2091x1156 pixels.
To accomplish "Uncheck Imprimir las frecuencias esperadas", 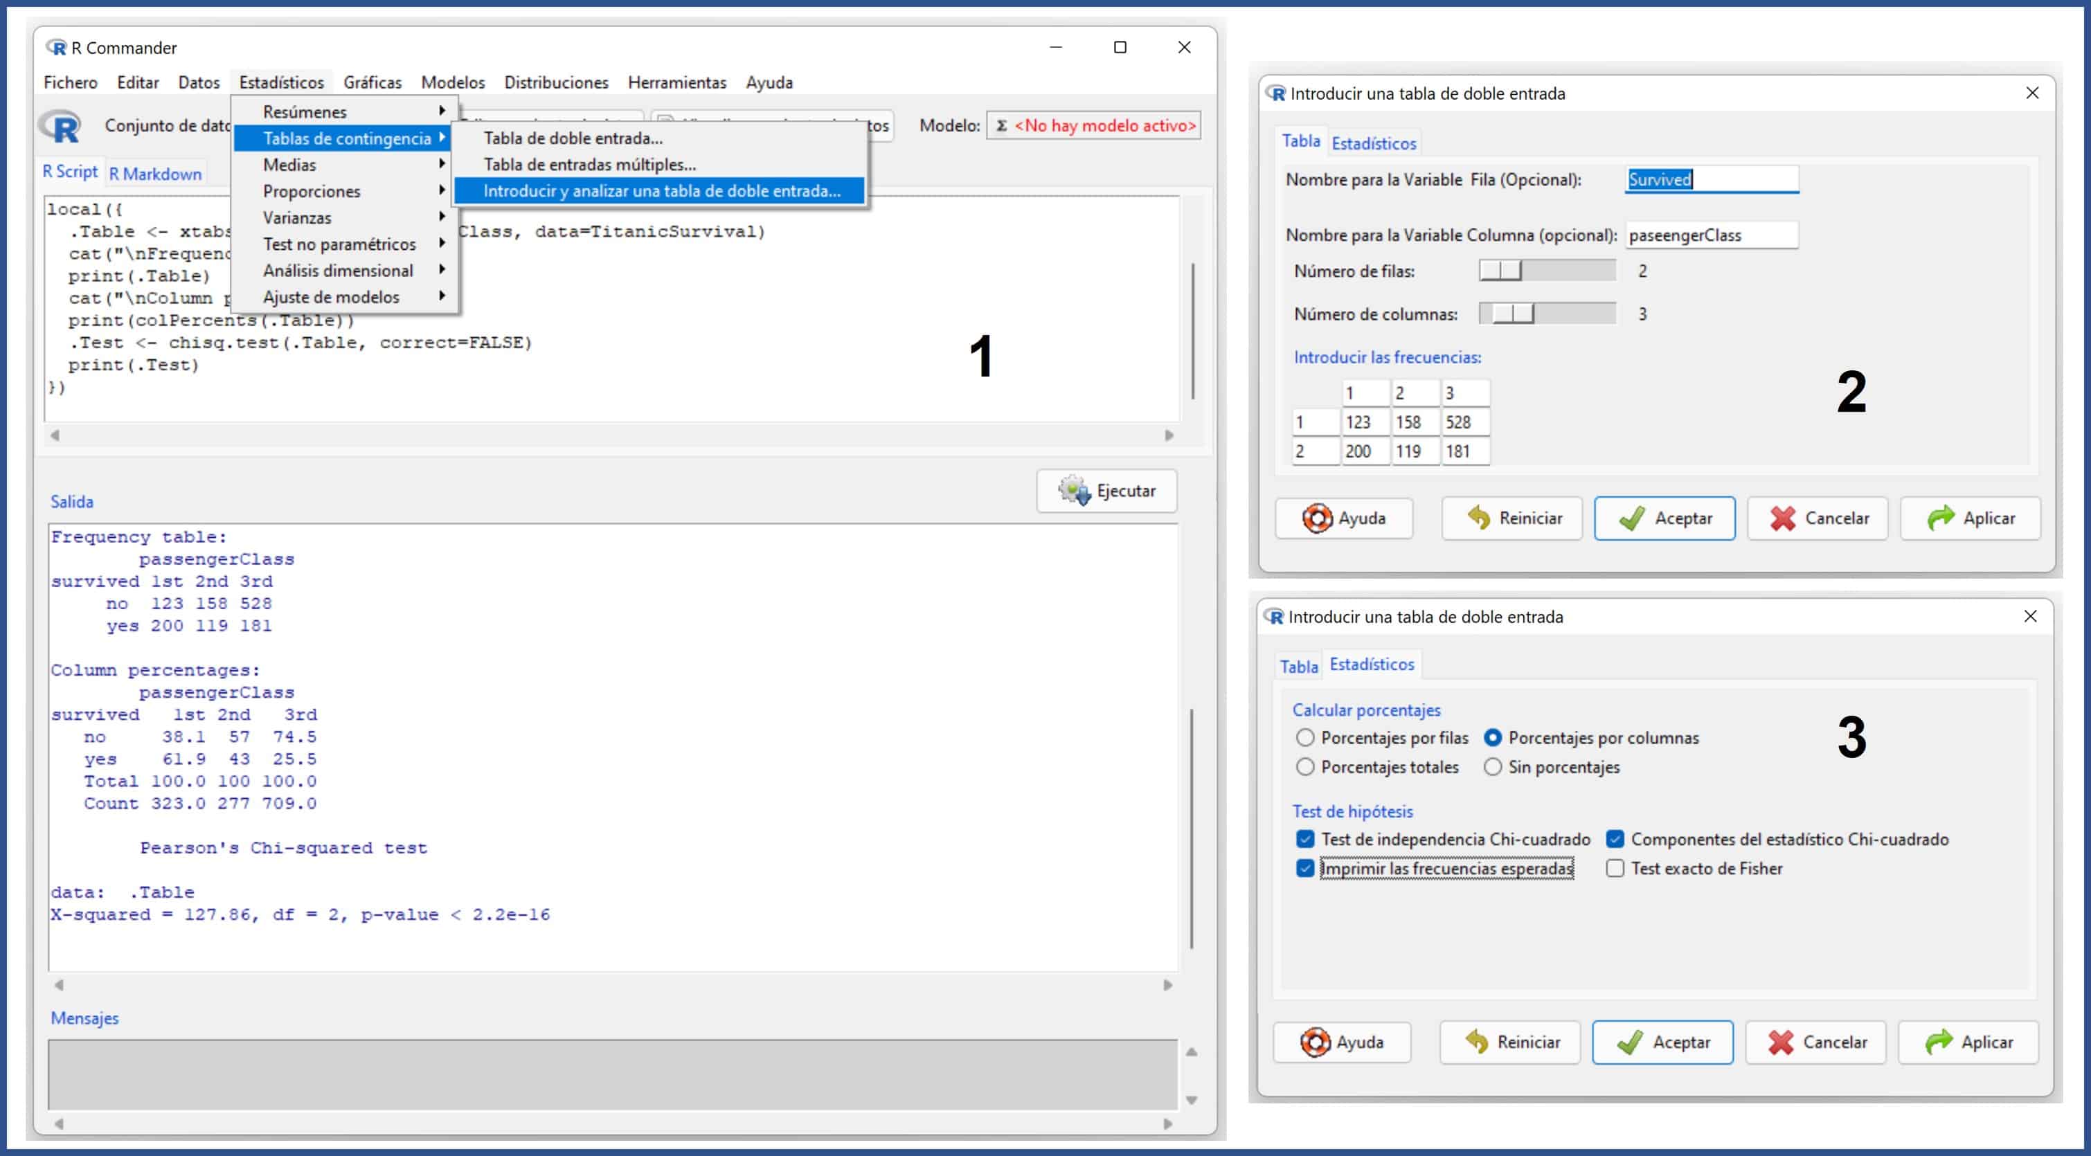I will 1304,869.
